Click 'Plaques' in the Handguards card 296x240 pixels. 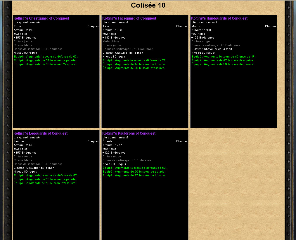click(x=271, y=26)
